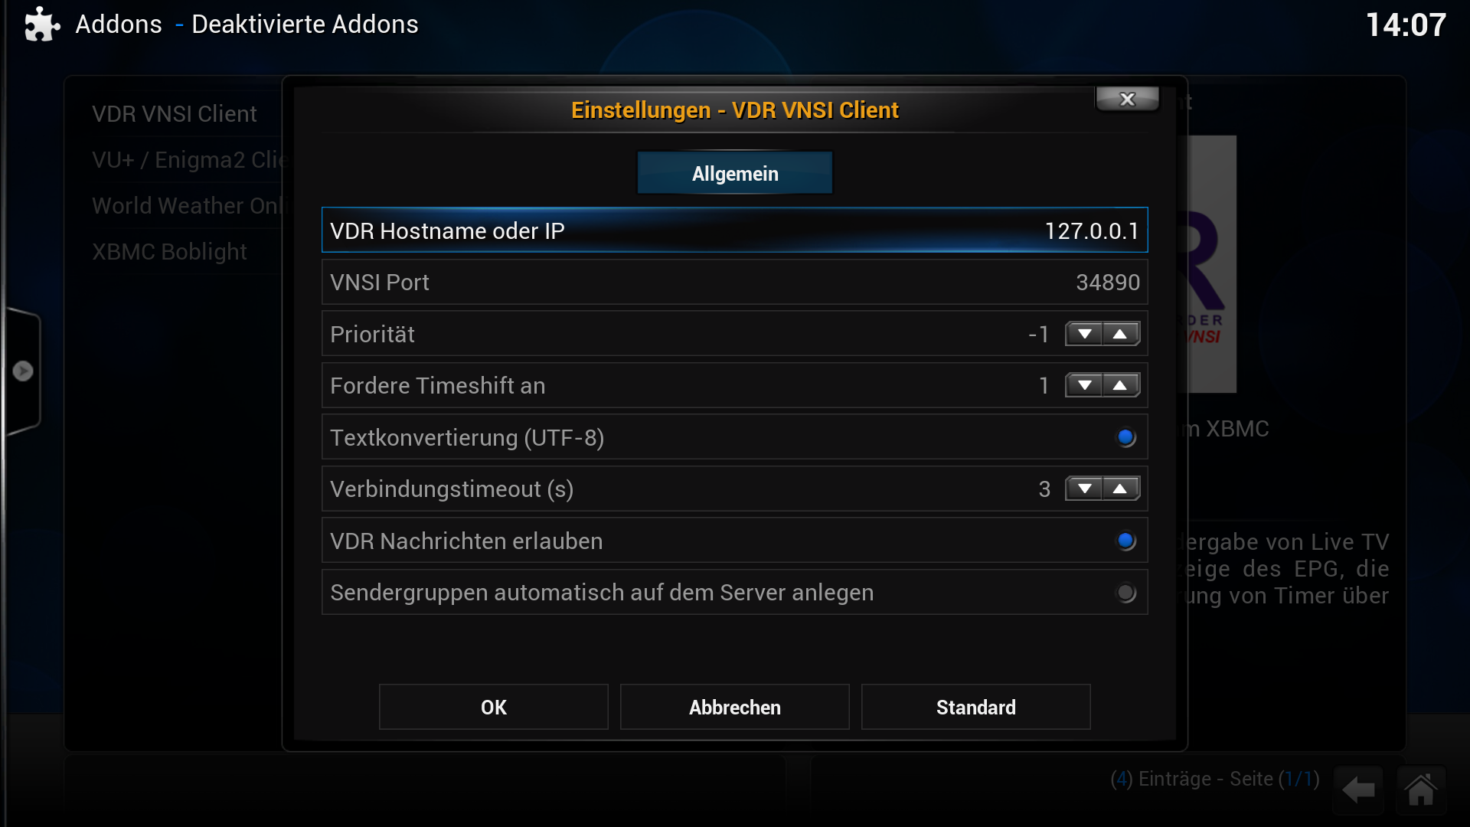Decrease Priorität with the down arrow
The width and height of the screenshot is (1470, 827).
1084,334
